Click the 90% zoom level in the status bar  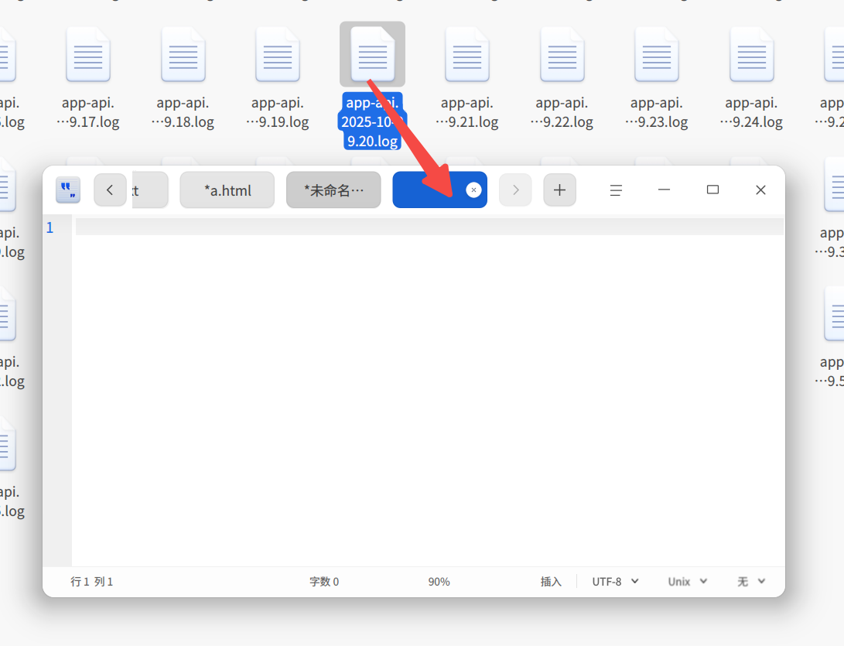point(439,582)
